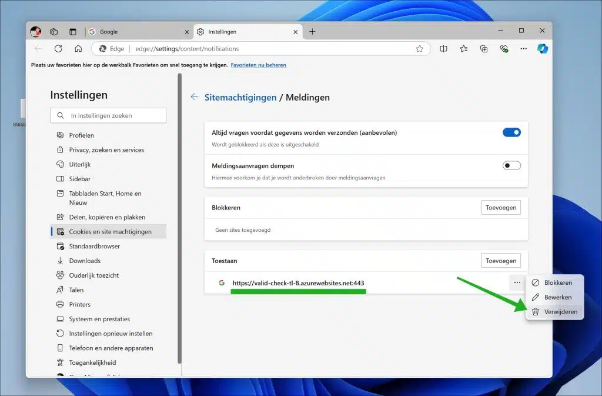Viewport: 602px width, 396px height.
Task: Switch to the Google tab
Action: coord(138,32)
